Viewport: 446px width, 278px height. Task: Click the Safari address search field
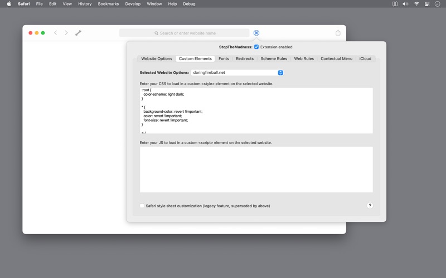[185, 33]
